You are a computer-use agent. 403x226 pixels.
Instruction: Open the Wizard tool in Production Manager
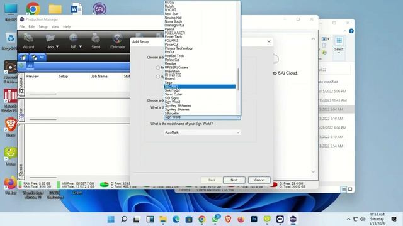point(28,41)
